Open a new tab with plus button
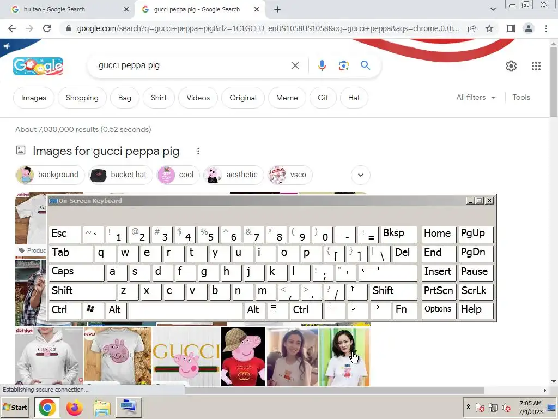Image resolution: width=558 pixels, height=419 pixels. [x=277, y=10]
